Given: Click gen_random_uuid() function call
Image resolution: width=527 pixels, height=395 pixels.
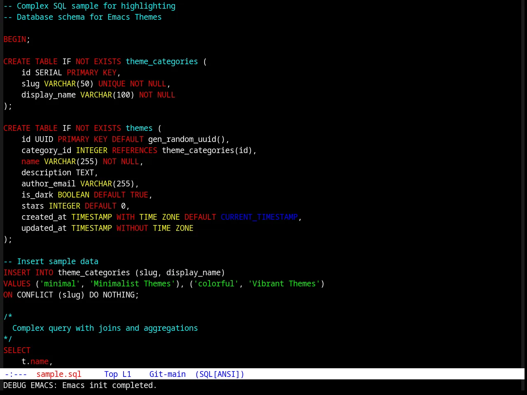Looking at the screenshot, I should pos(187,139).
